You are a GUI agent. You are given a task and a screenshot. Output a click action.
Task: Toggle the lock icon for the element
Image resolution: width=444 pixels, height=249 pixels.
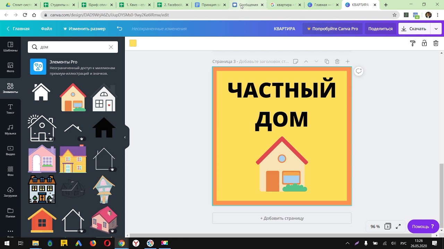(424, 43)
